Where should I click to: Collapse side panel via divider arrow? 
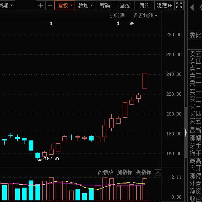tap(186, 132)
